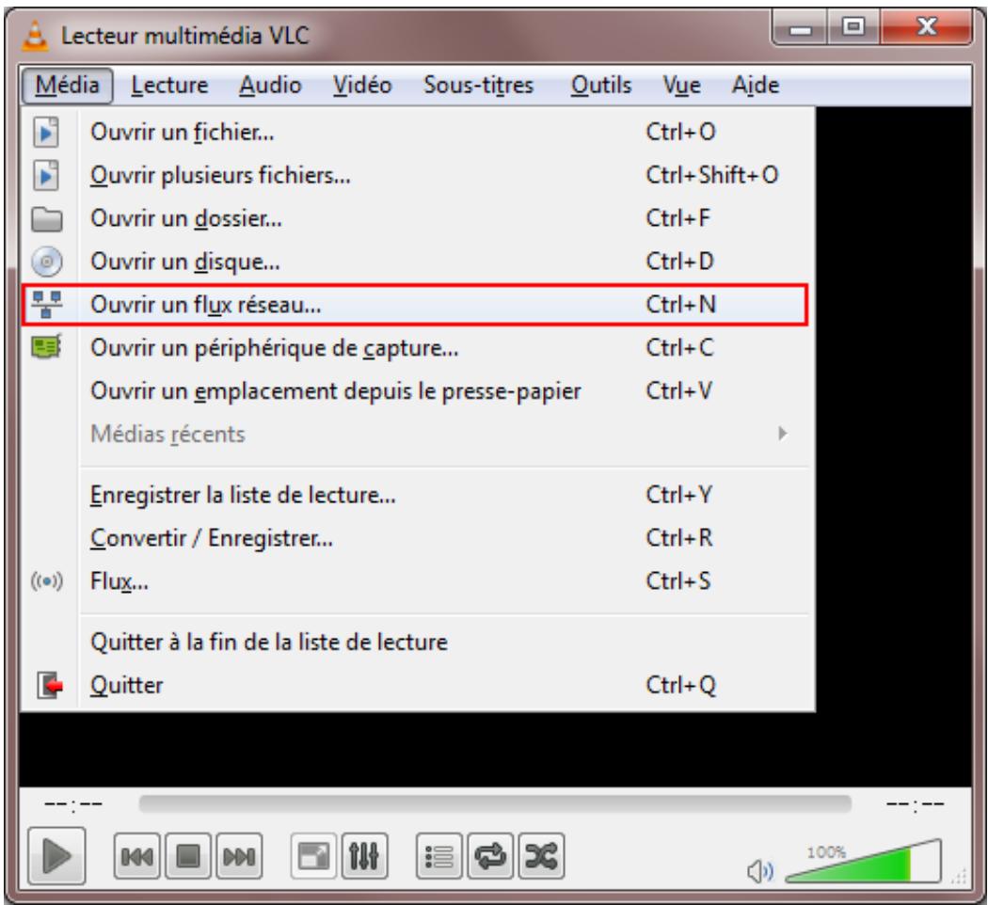Start playback with the play button
The image size is (988, 905).
(x=56, y=856)
